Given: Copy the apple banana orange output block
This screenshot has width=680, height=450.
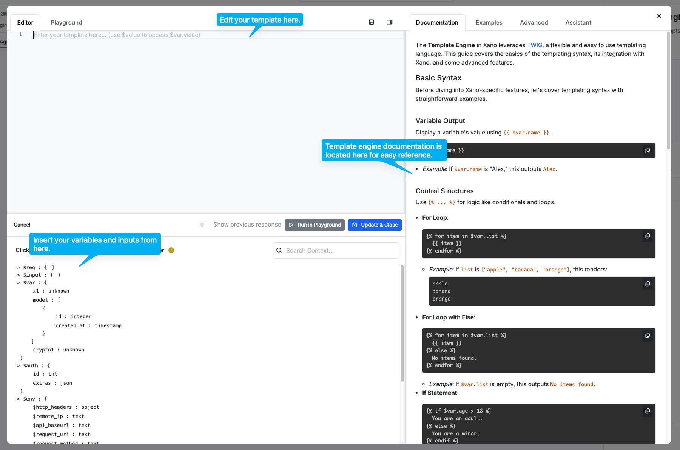Looking at the screenshot, I should pyautogui.click(x=648, y=284).
